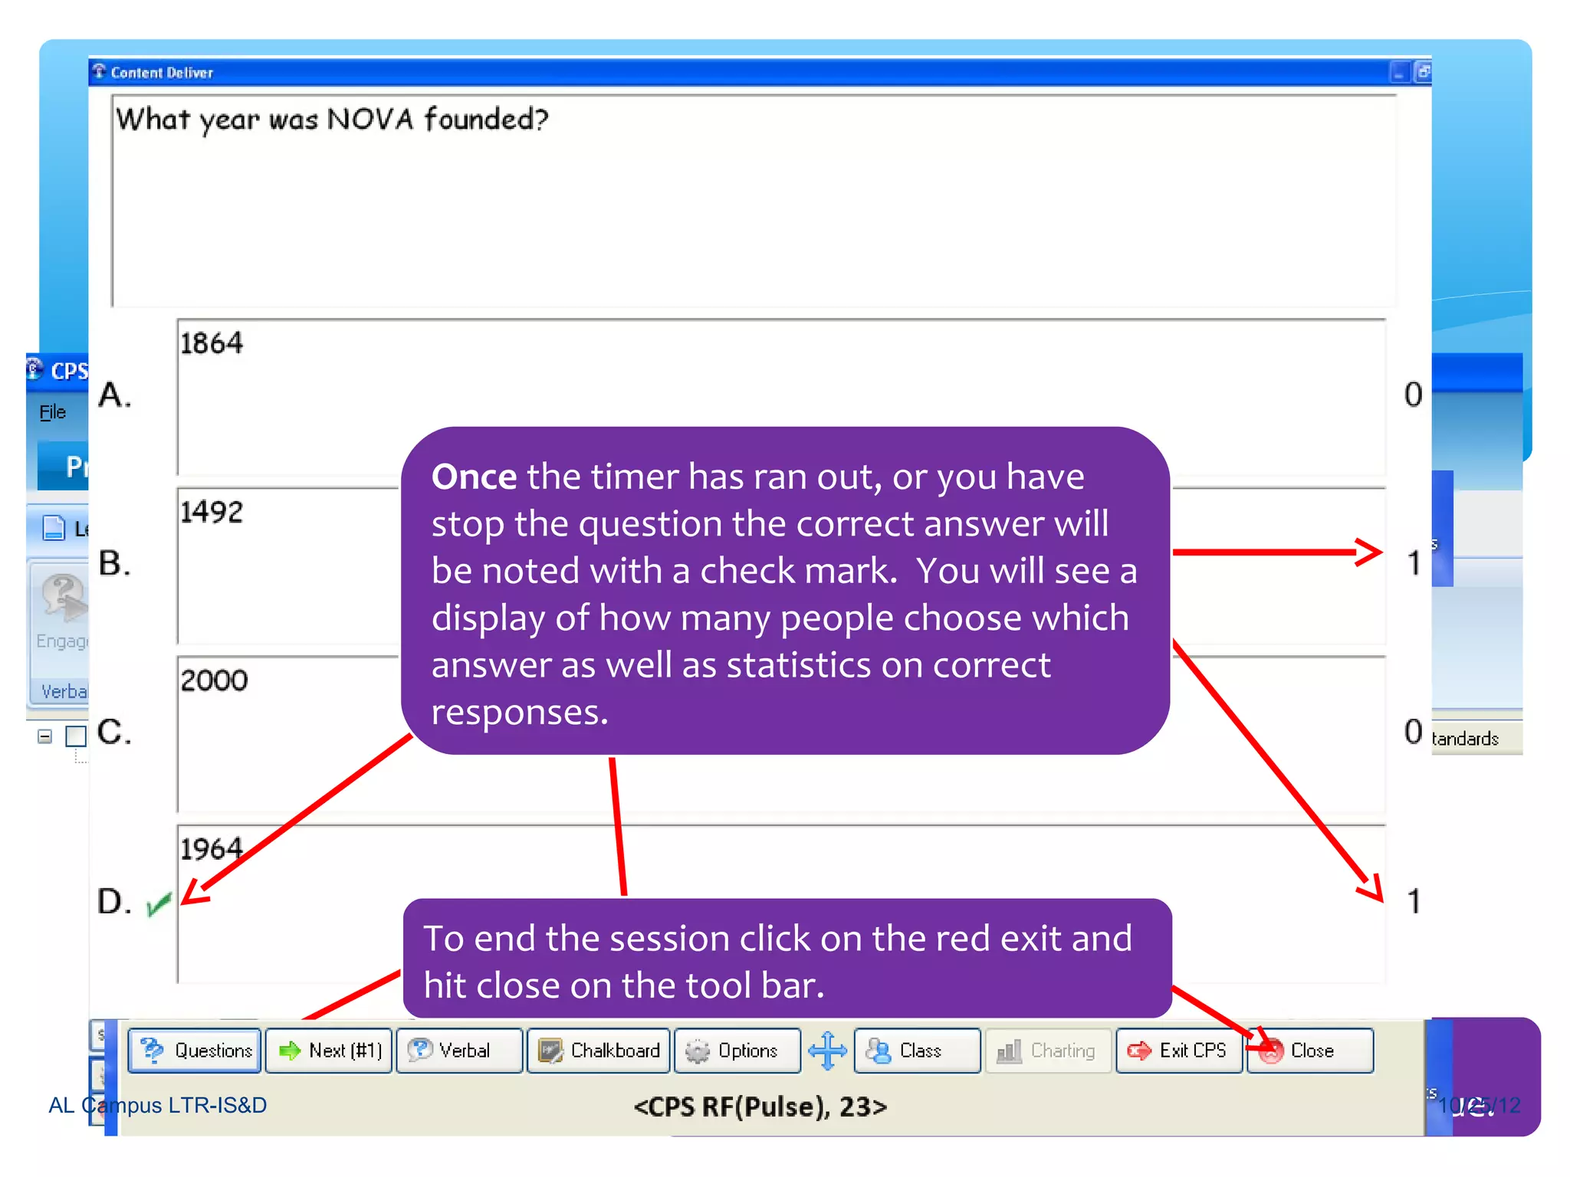Click the blue move-toolbar cross arrows icon
Viewport: 1570px width, 1177px height.
pyautogui.click(x=827, y=1050)
